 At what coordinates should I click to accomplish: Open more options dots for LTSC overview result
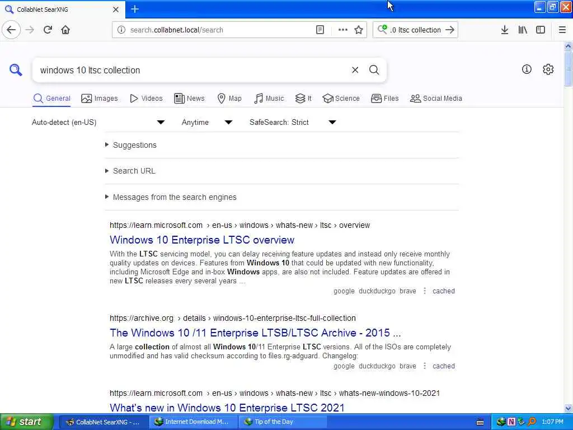tap(425, 291)
